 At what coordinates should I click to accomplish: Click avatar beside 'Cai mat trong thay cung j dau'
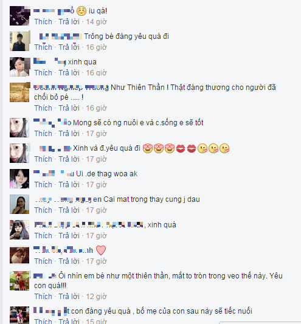[x=19, y=204]
